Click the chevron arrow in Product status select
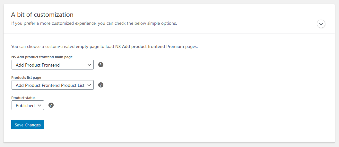Viewport: 339px width, 147px height. click(39, 106)
